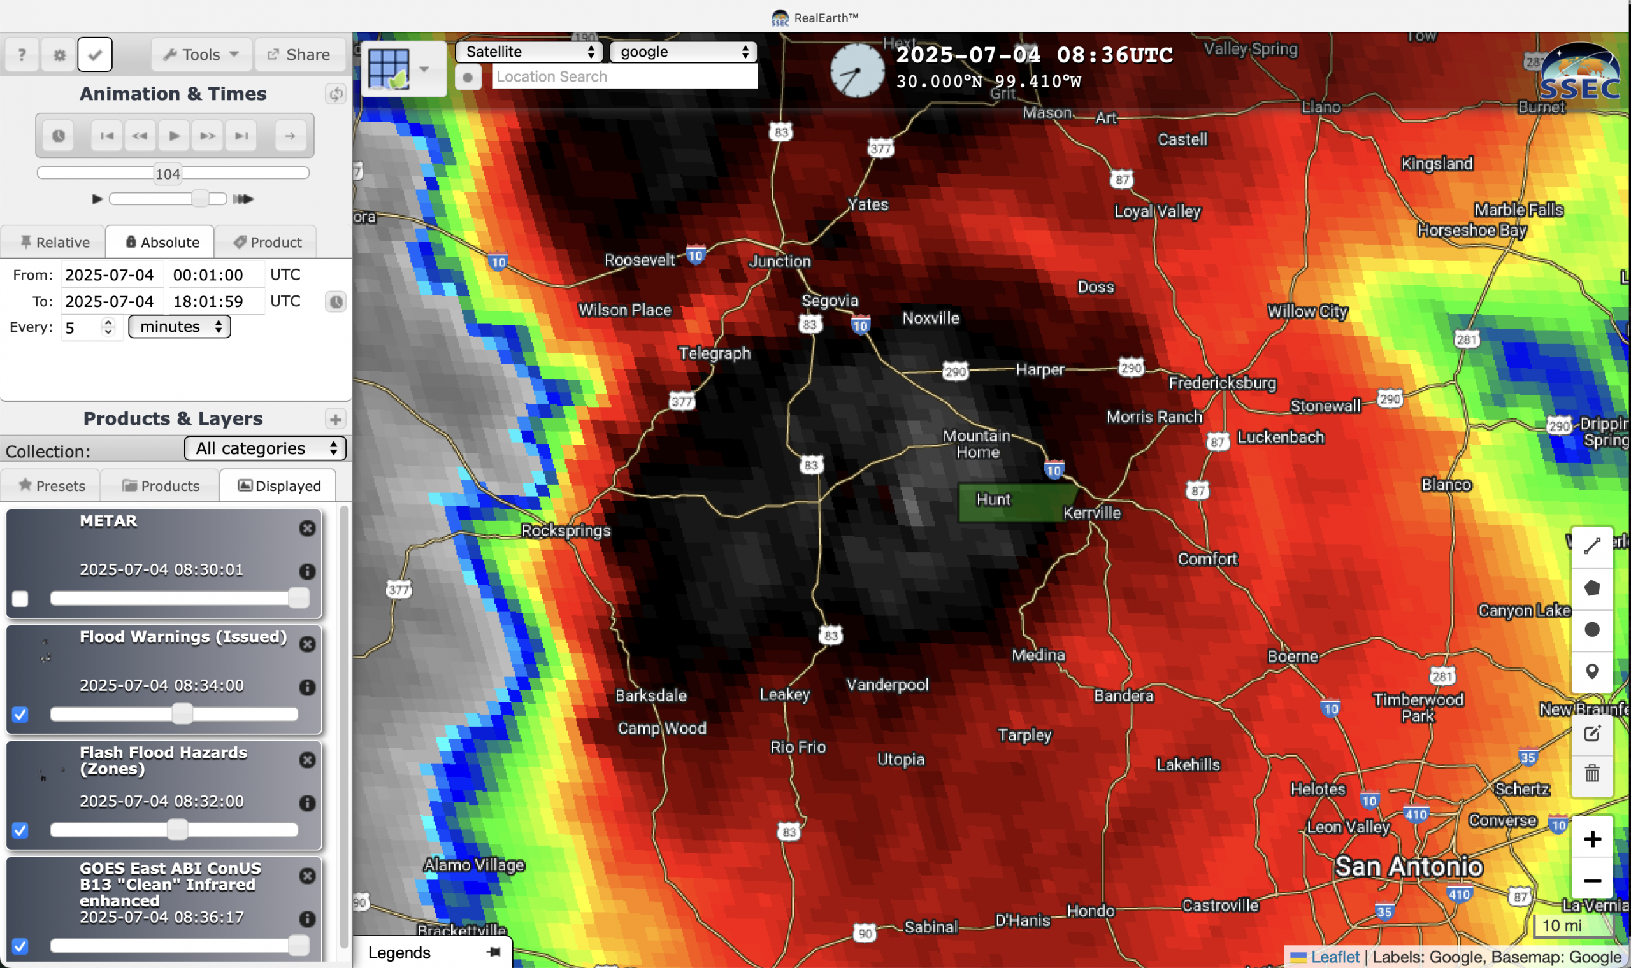Click the METAR layer opacity slider handle
Image resolution: width=1631 pixels, height=968 pixels.
(x=299, y=597)
